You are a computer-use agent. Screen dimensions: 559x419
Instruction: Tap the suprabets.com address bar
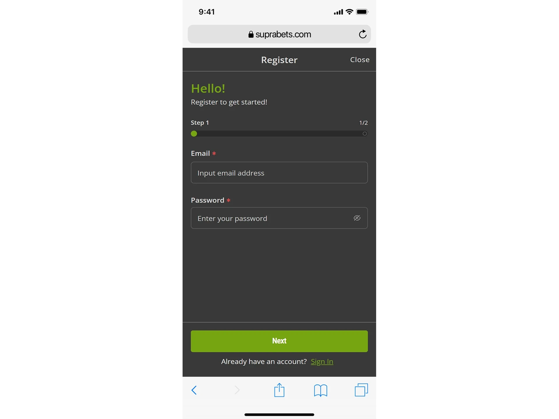point(279,34)
